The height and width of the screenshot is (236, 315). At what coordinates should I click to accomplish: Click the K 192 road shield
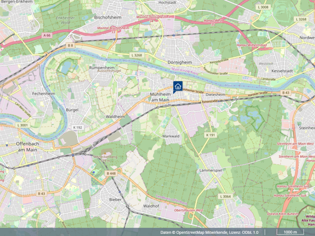pos(77,128)
